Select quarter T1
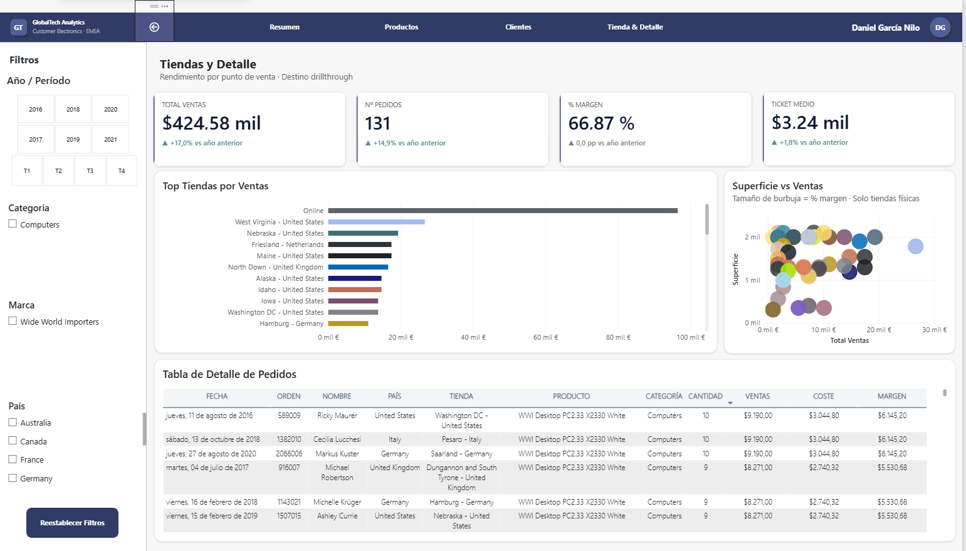 27,171
